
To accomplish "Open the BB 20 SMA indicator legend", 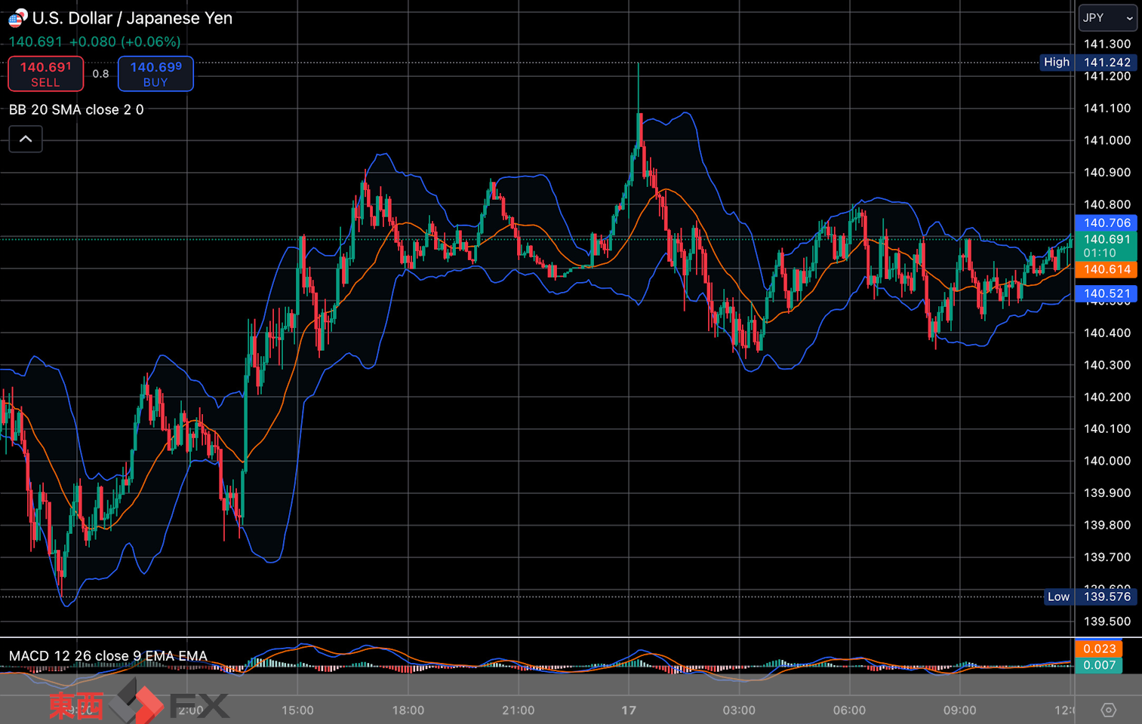I will [76, 110].
